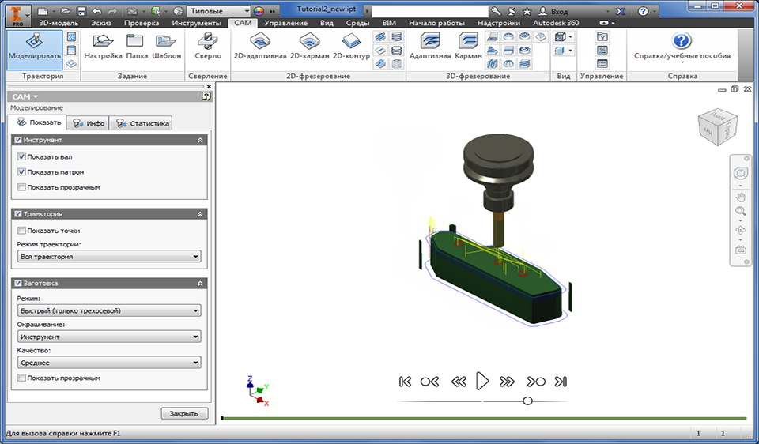The height and width of the screenshot is (444, 759).
Task: Toggle the Заготовка section checkbox
Action: pyautogui.click(x=18, y=283)
